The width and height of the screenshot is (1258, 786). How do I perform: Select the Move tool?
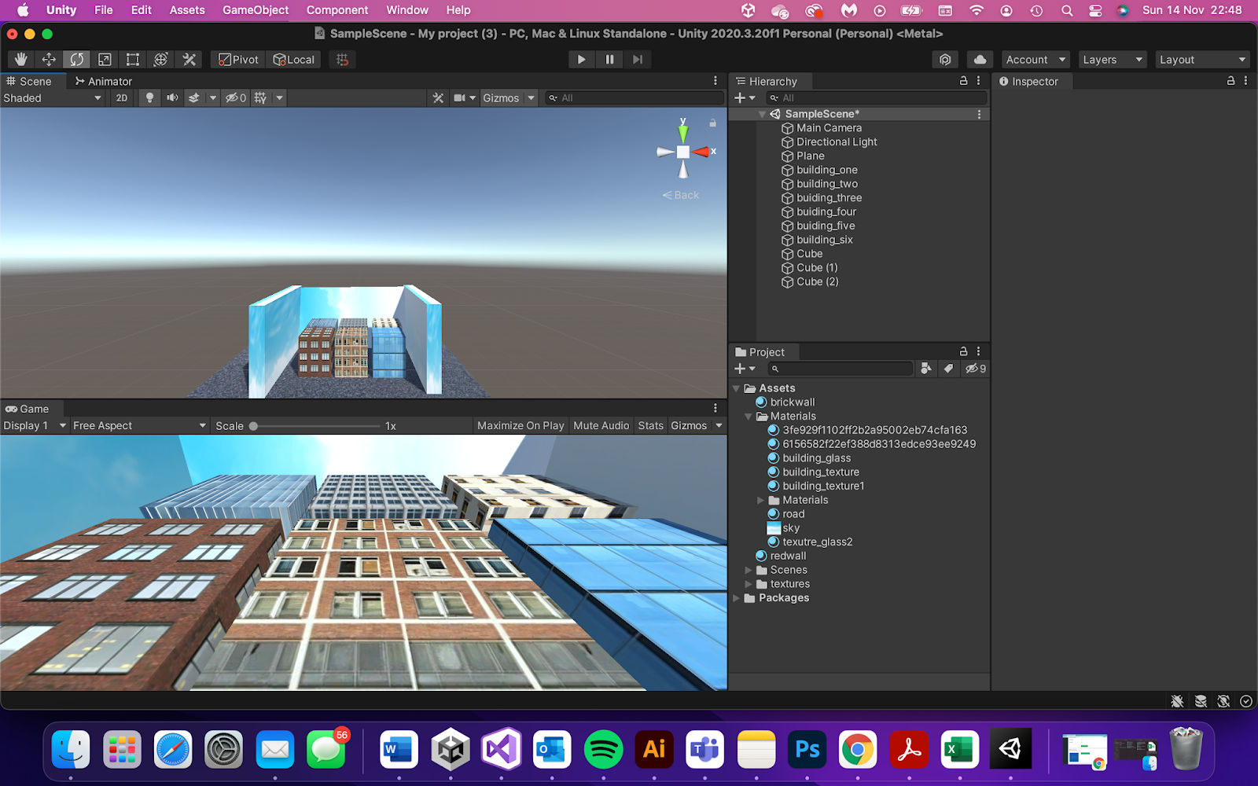pyautogui.click(x=49, y=60)
